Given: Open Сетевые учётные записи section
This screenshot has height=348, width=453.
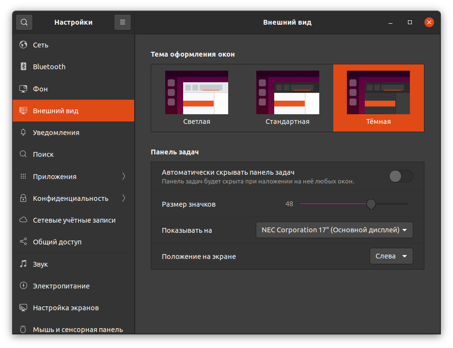Looking at the screenshot, I should pos(74,220).
